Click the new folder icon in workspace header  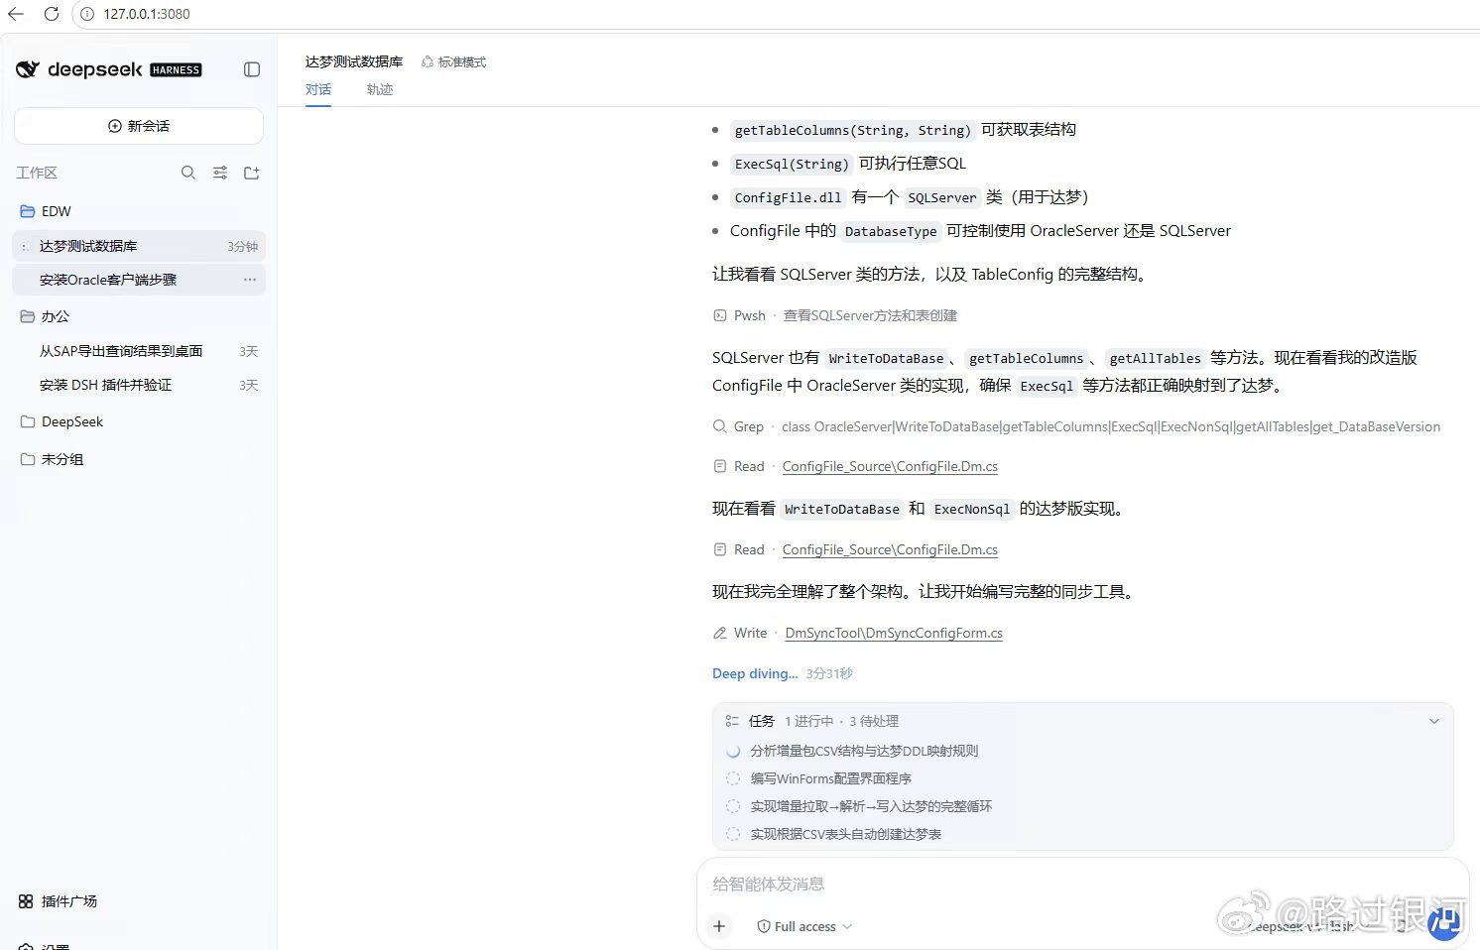click(252, 173)
